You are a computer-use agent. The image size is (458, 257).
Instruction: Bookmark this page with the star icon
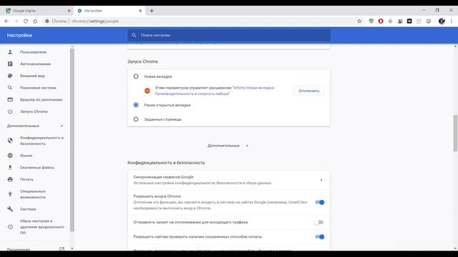[359, 21]
